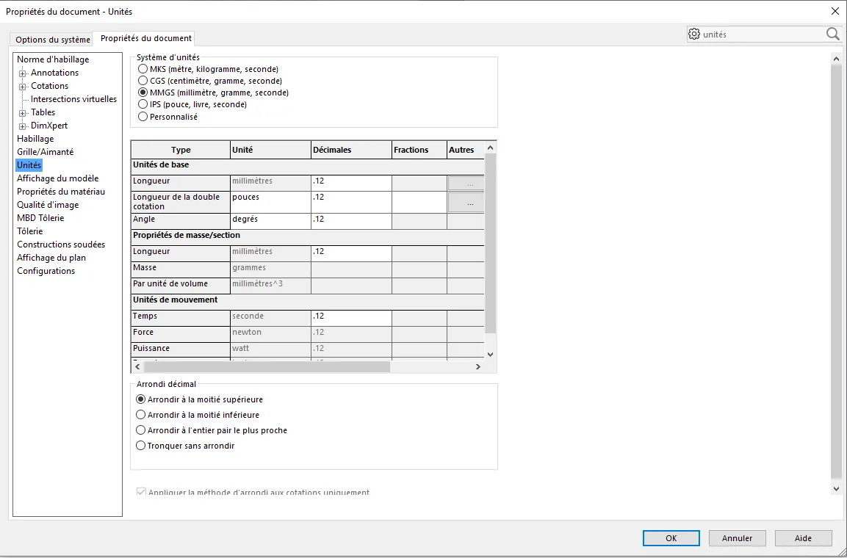Viewport: 847px width, 558px height.
Task: Open decimals dropdown for Angle row
Action: click(351, 221)
